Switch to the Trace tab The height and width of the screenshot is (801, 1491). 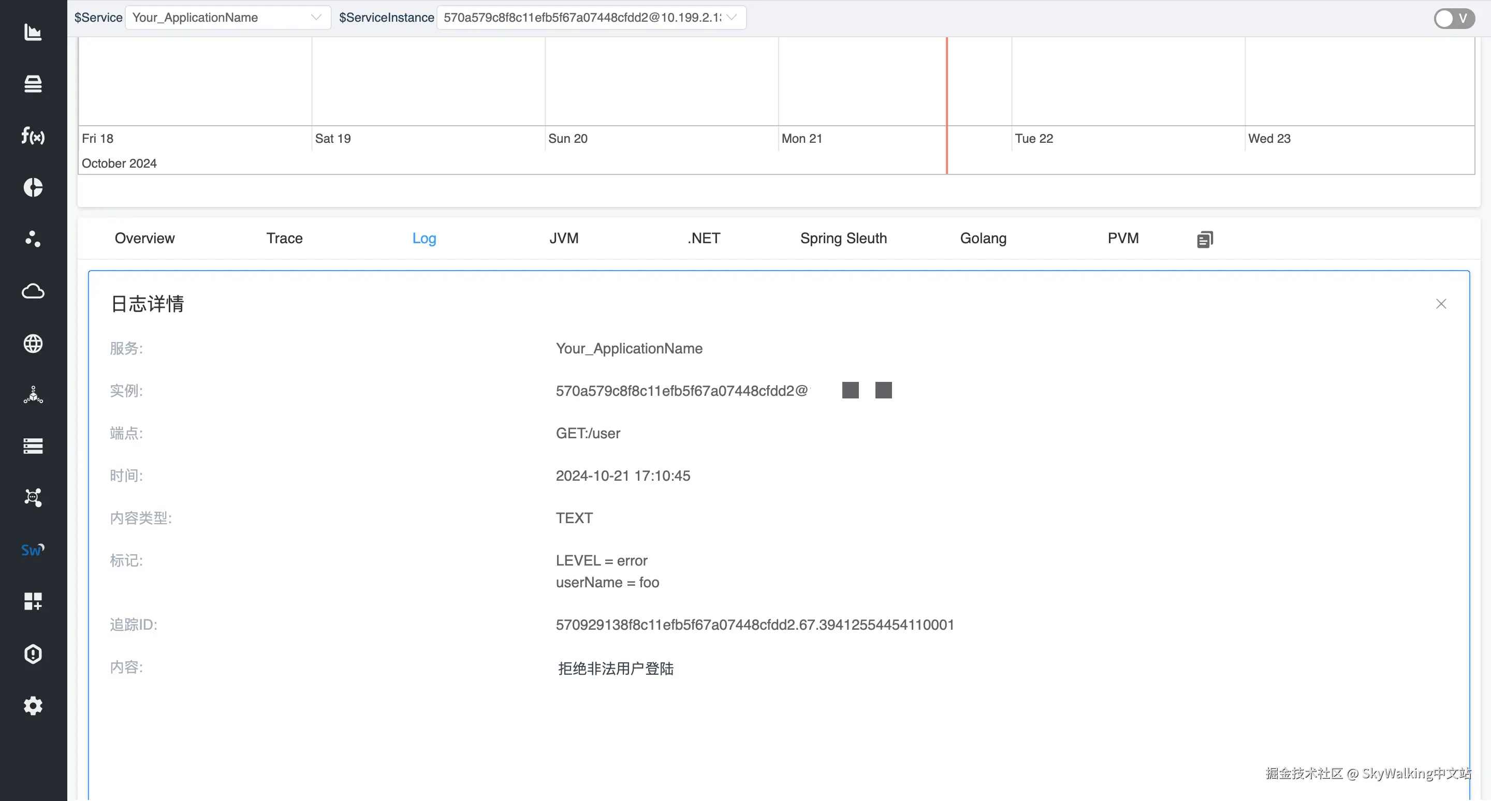click(284, 238)
